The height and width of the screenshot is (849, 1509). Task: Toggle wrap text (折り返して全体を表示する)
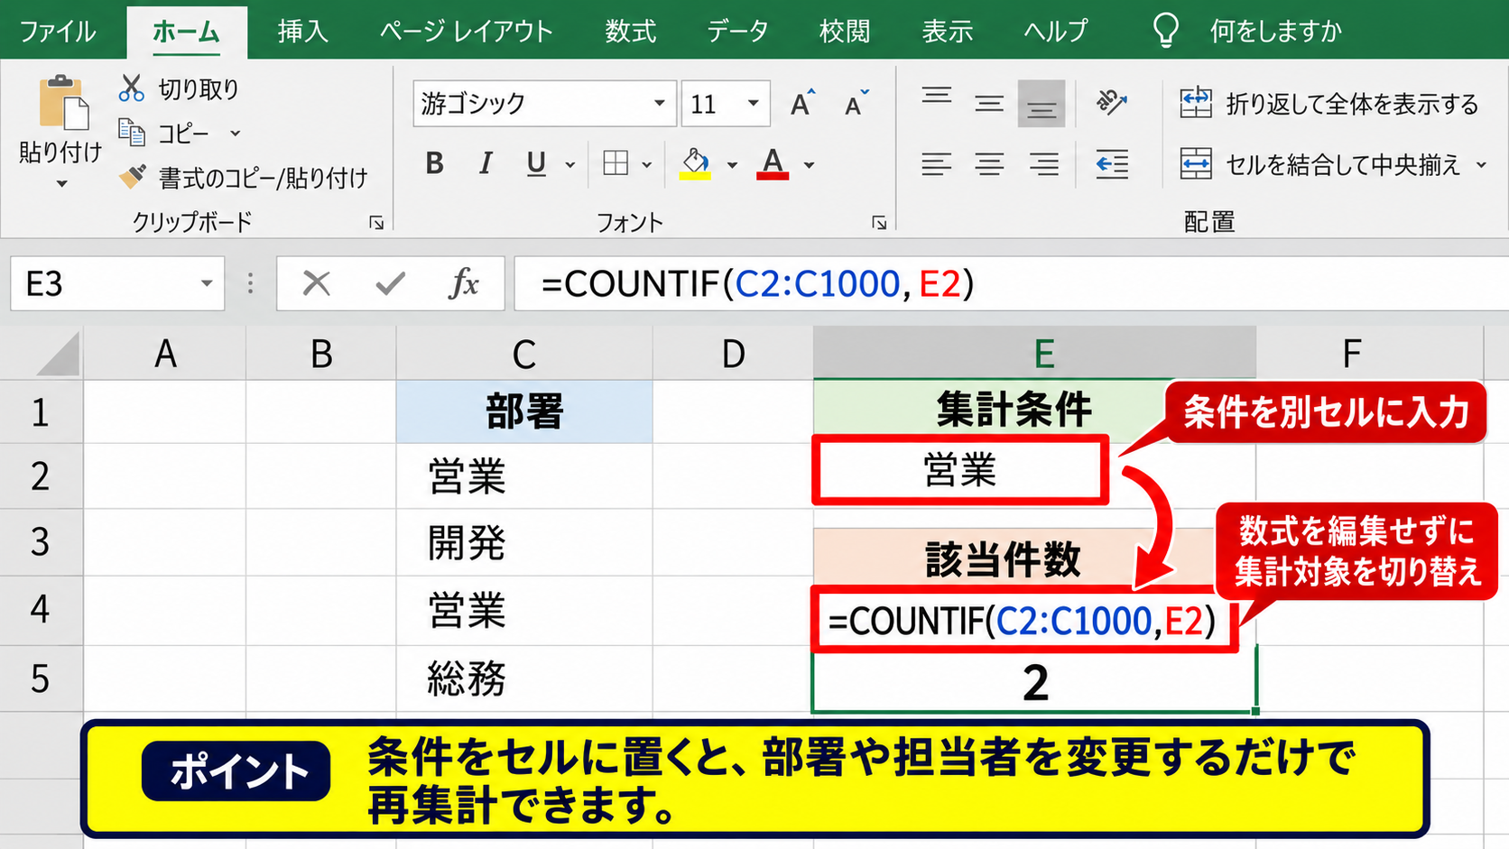click(x=1328, y=104)
